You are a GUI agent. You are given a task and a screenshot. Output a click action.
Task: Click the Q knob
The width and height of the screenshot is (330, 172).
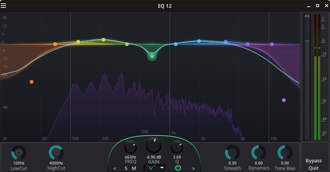click(177, 147)
